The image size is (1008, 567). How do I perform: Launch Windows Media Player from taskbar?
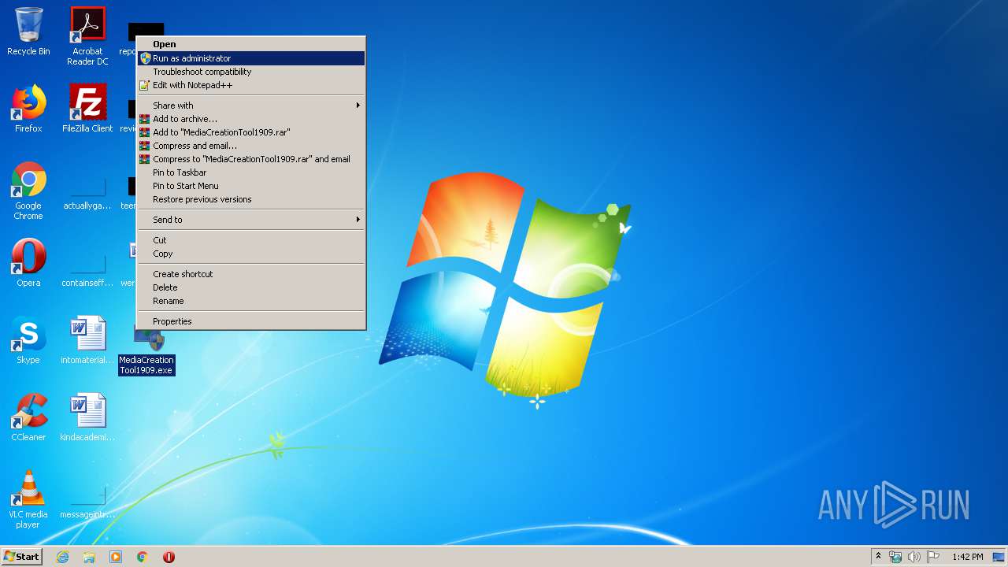pyautogui.click(x=116, y=557)
